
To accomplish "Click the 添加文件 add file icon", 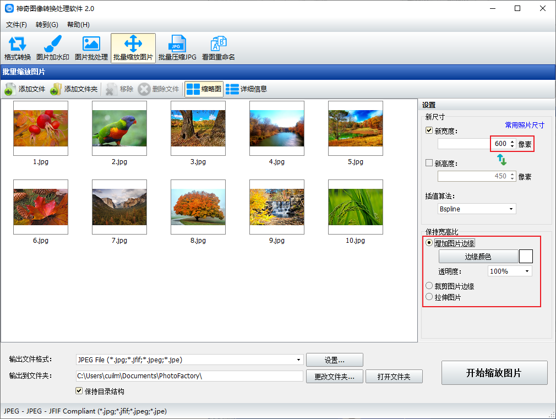I will click(10, 89).
